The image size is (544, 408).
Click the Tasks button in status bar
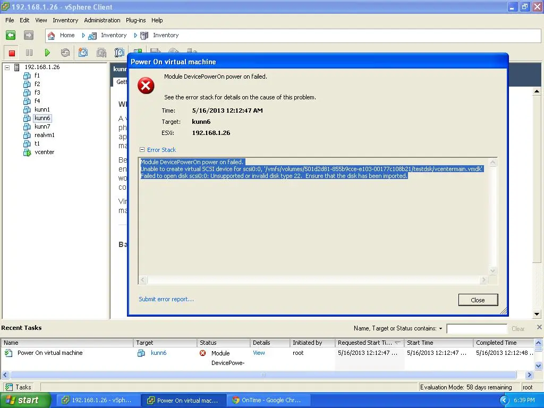click(x=19, y=387)
